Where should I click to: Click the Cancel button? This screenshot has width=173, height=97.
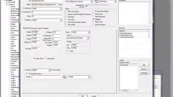click(x=94, y=96)
